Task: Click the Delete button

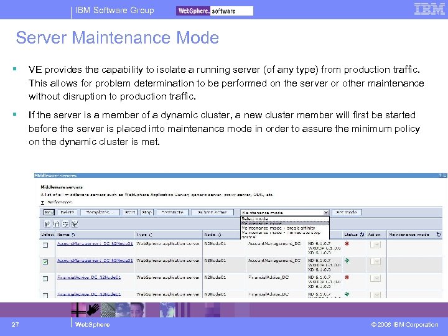Action: (x=67, y=212)
